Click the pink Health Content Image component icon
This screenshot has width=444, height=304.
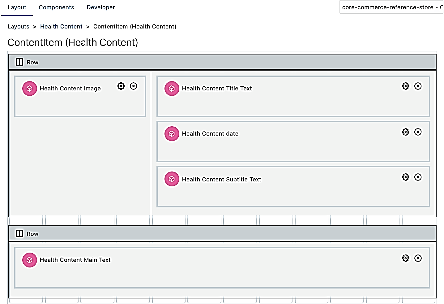pyautogui.click(x=30, y=89)
